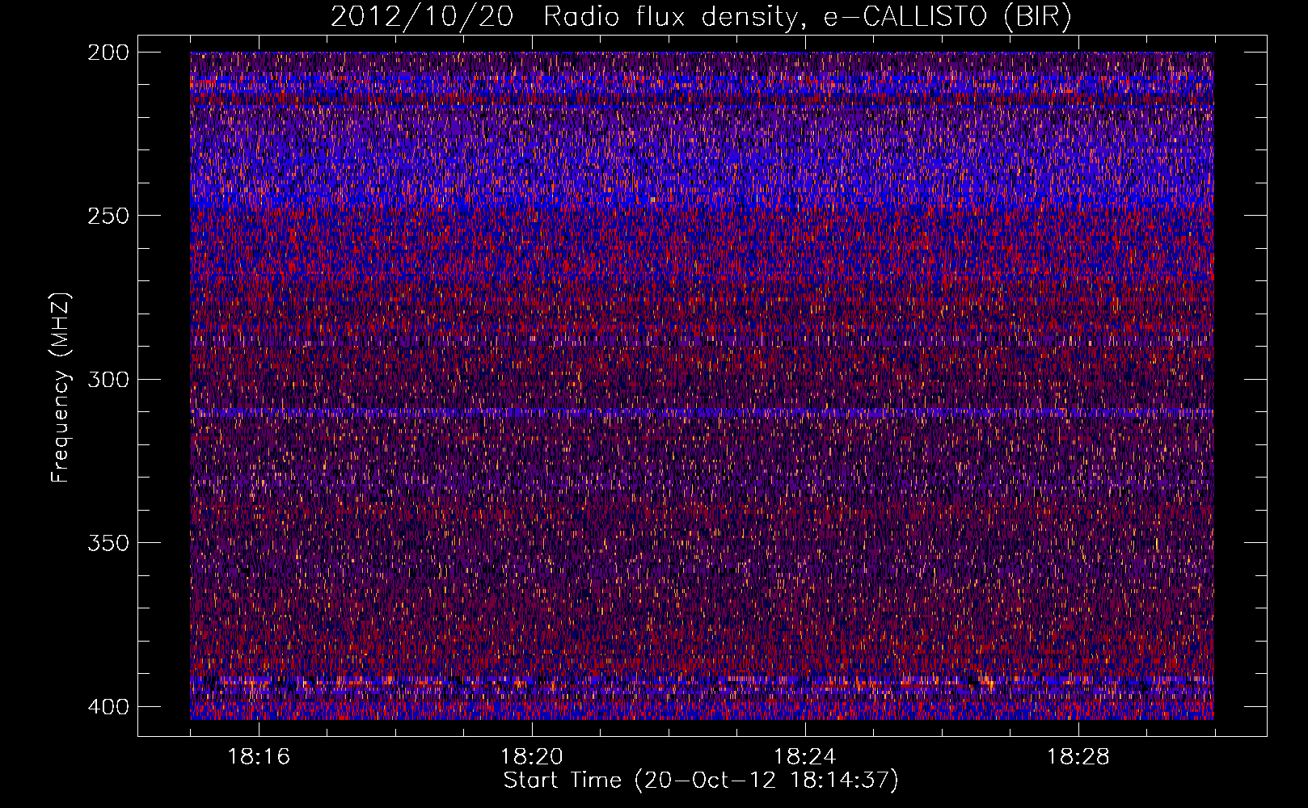This screenshot has width=1308, height=808.
Task: Click the 18:16 time tick label
Action: 259,757
